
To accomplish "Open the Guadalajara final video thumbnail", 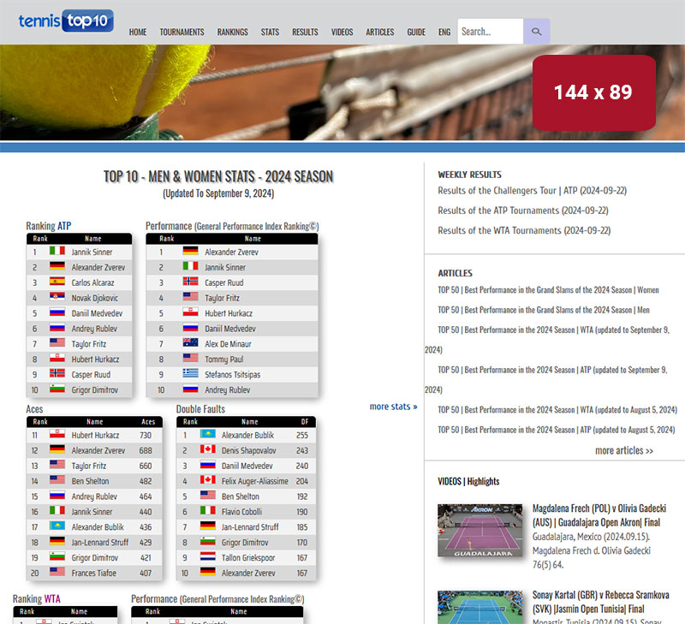I will click(x=480, y=531).
